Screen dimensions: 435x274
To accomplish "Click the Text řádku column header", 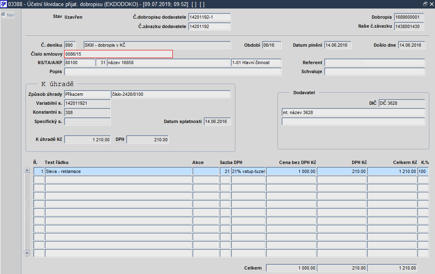I will [x=56, y=162].
